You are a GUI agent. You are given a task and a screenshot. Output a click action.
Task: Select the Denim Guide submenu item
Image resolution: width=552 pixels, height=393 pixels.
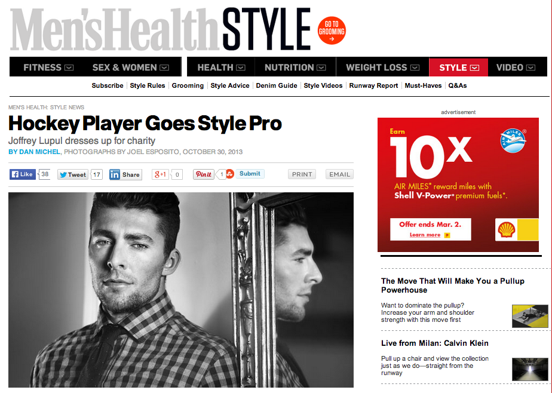277,85
